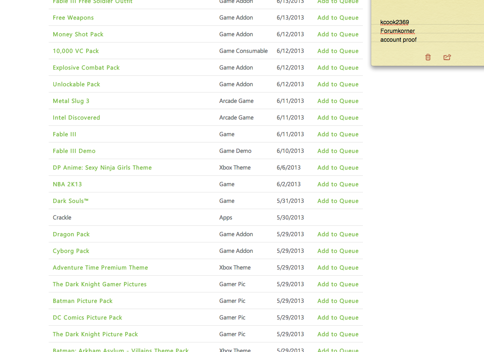484x352 pixels.
Task: Click account proof line in note
Action: [x=398, y=40]
